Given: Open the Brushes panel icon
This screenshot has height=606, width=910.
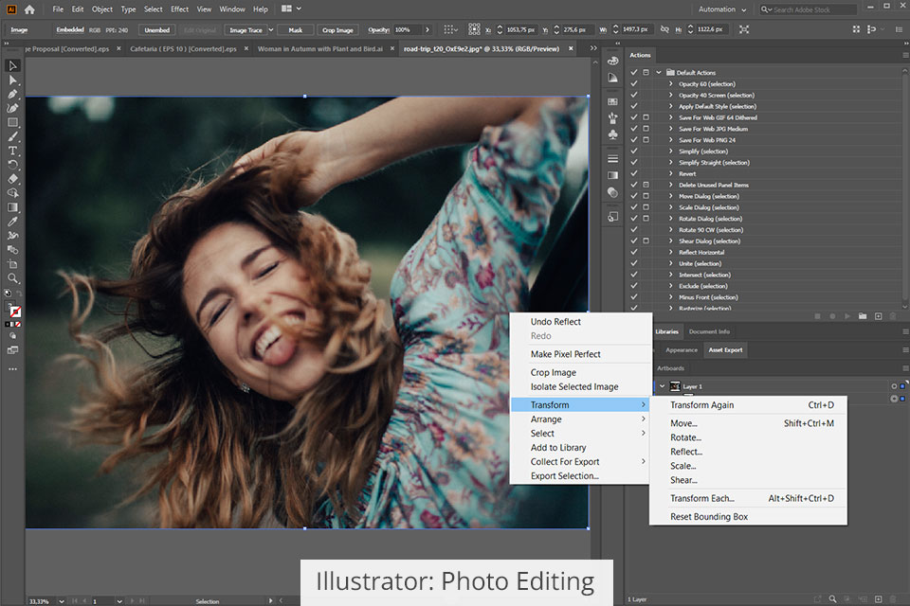Looking at the screenshot, I should pyautogui.click(x=613, y=118).
